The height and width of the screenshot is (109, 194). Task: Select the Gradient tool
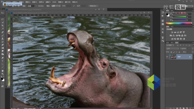[2, 48]
